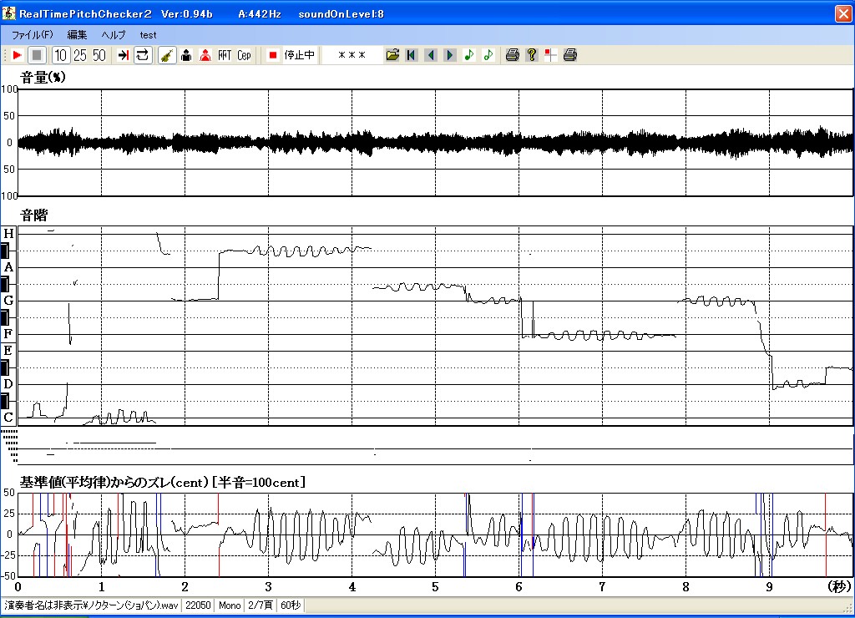Viewport: 855px width, 618px height.
Task: Click the D note label
Action: click(x=8, y=384)
